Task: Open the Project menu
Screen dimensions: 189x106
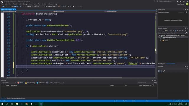Action: point(15,4)
